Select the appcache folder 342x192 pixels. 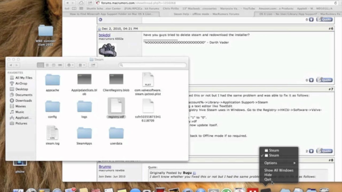point(52,82)
